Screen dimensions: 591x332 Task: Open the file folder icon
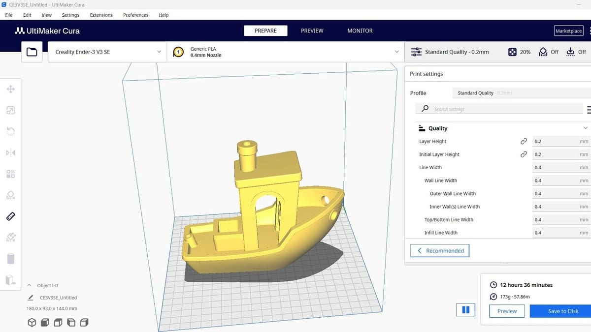point(32,52)
